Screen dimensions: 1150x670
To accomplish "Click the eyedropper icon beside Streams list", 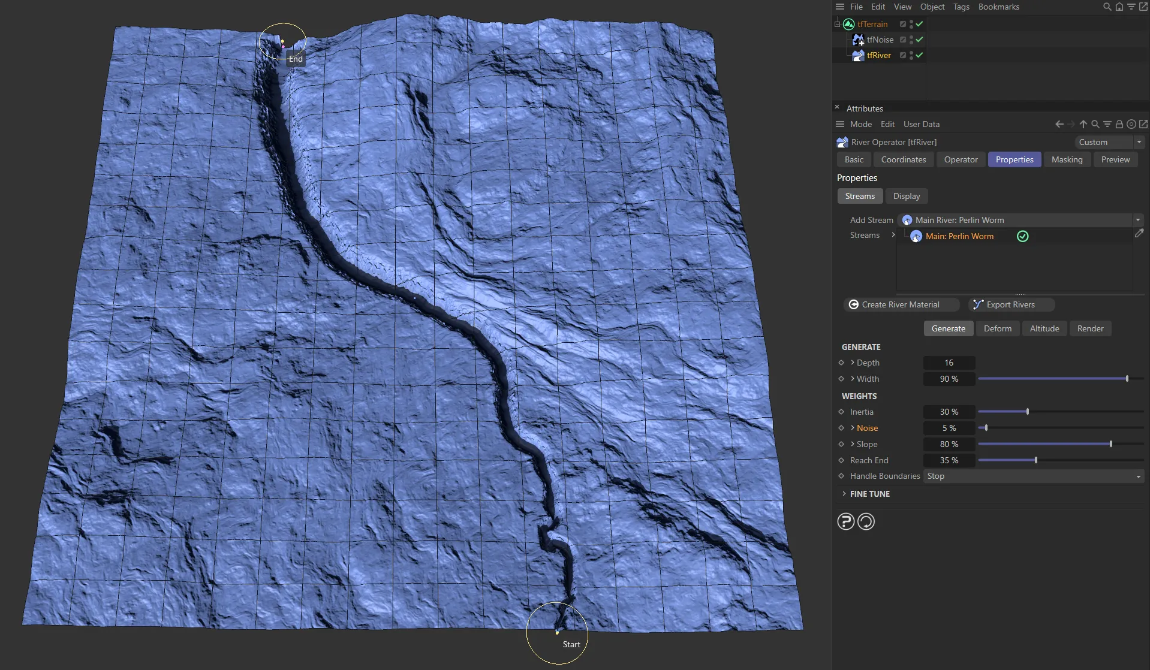I will pos(1139,234).
